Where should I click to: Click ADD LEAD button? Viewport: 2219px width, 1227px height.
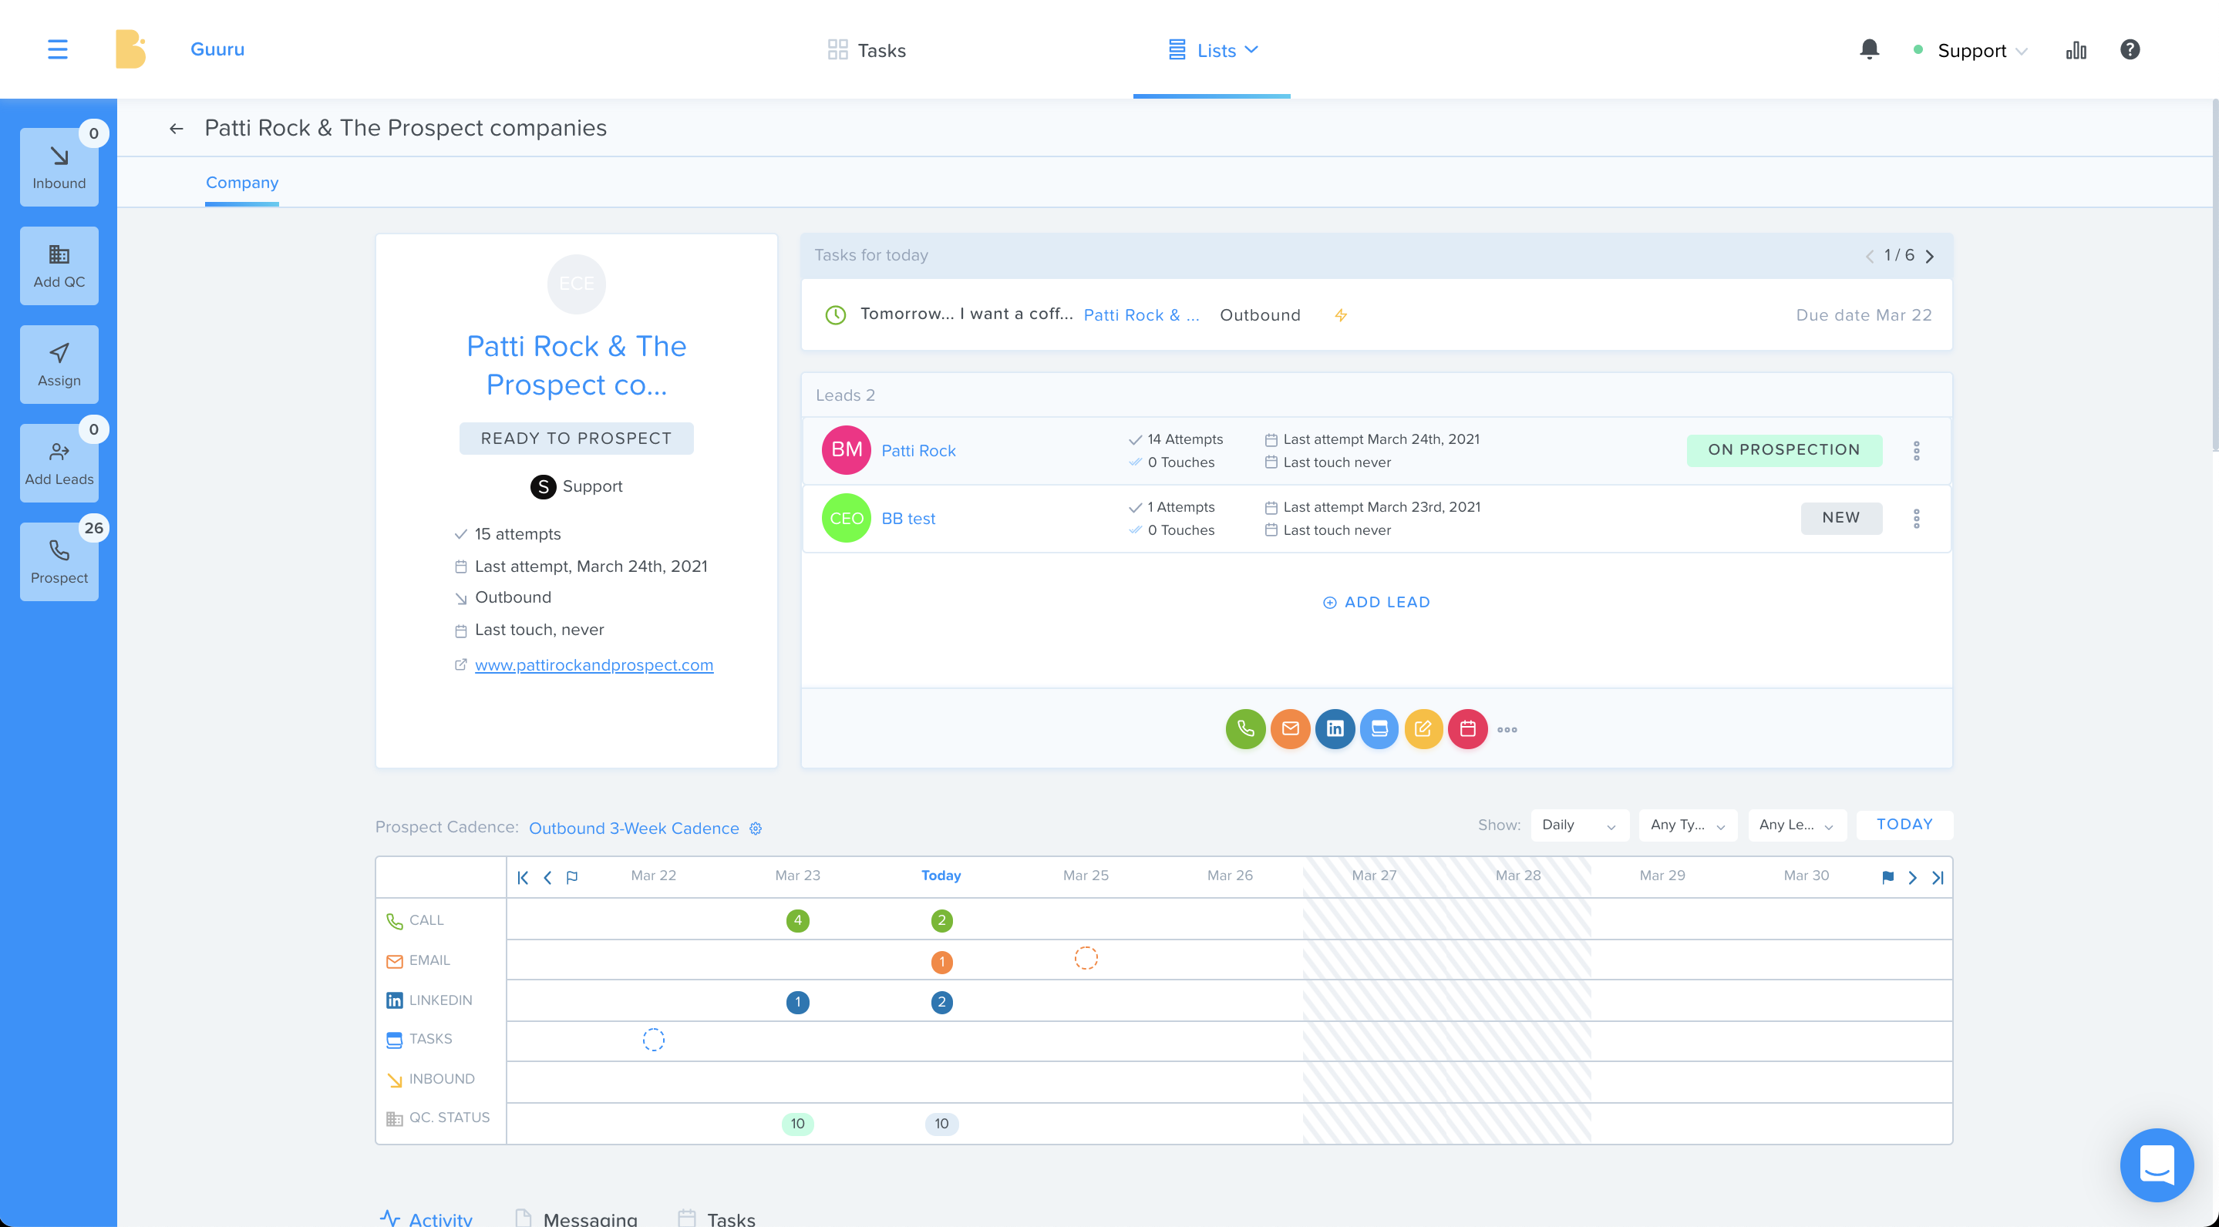click(x=1376, y=602)
